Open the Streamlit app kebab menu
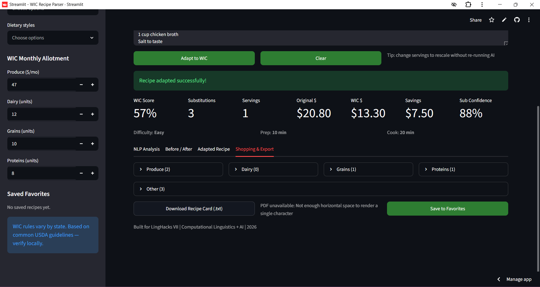Viewport: 540px width, 287px height. coord(529,20)
